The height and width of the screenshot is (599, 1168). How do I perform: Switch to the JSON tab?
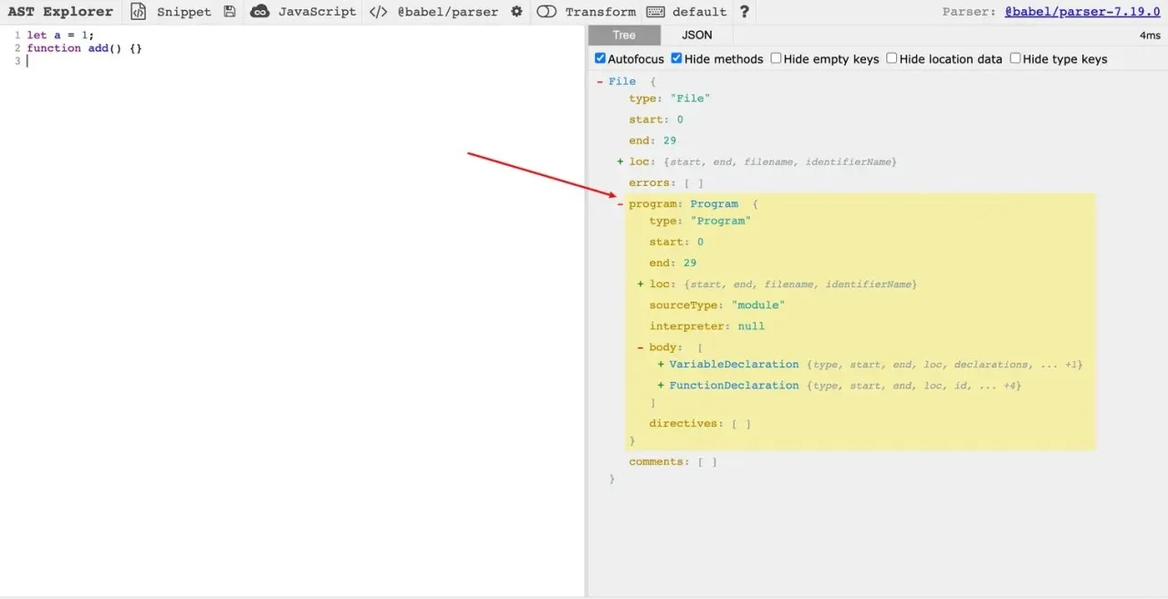click(697, 36)
